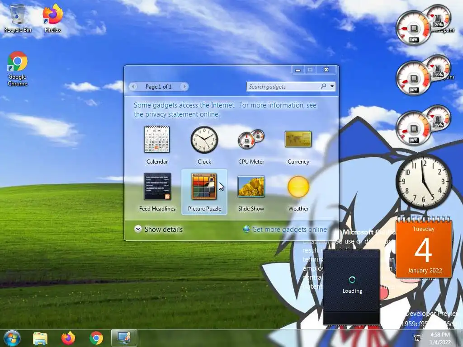Image resolution: width=463 pixels, height=347 pixels.
Task: Click the network tray icon
Action: pyautogui.click(x=417, y=338)
